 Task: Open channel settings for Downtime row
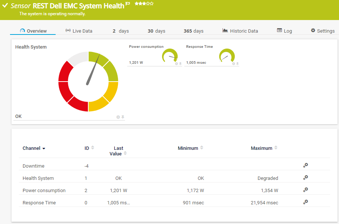(305, 165)
